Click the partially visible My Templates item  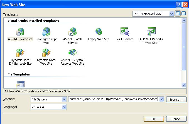(x=20, y=84)
